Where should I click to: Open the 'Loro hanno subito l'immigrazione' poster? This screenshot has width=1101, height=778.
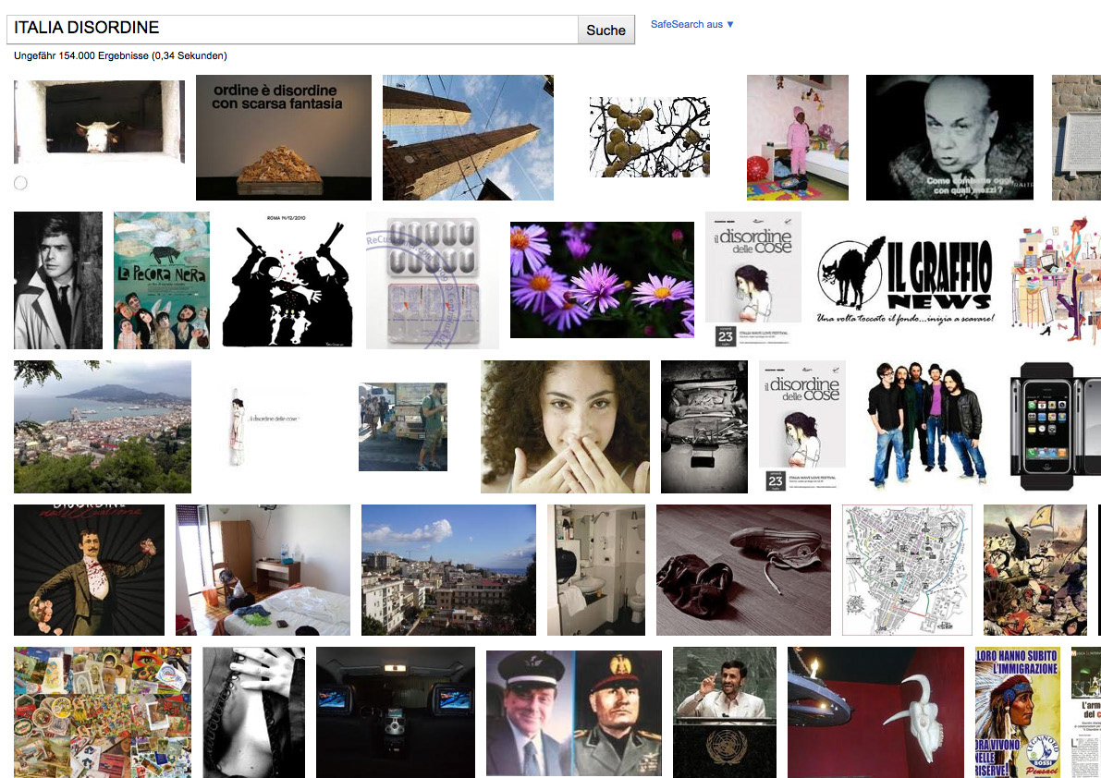(x=1018, y=712)
